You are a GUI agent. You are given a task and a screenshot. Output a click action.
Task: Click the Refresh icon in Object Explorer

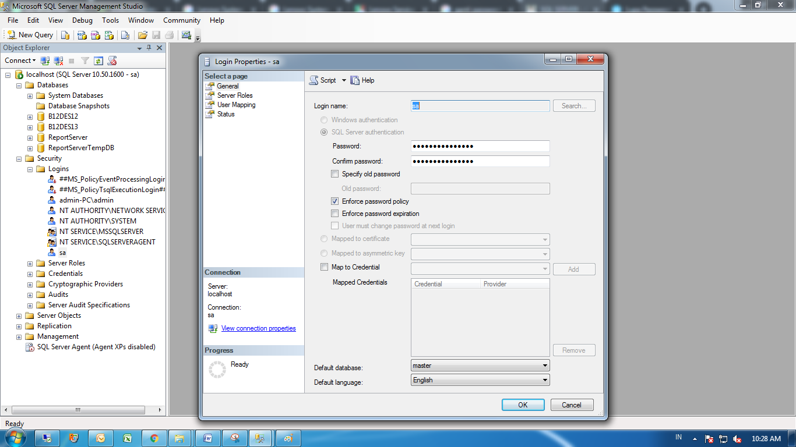click(x=98, y=61)
